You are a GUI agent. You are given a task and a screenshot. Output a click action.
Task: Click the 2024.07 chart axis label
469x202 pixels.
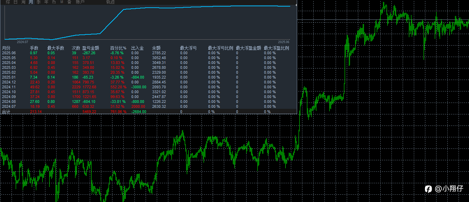point(22,42)
